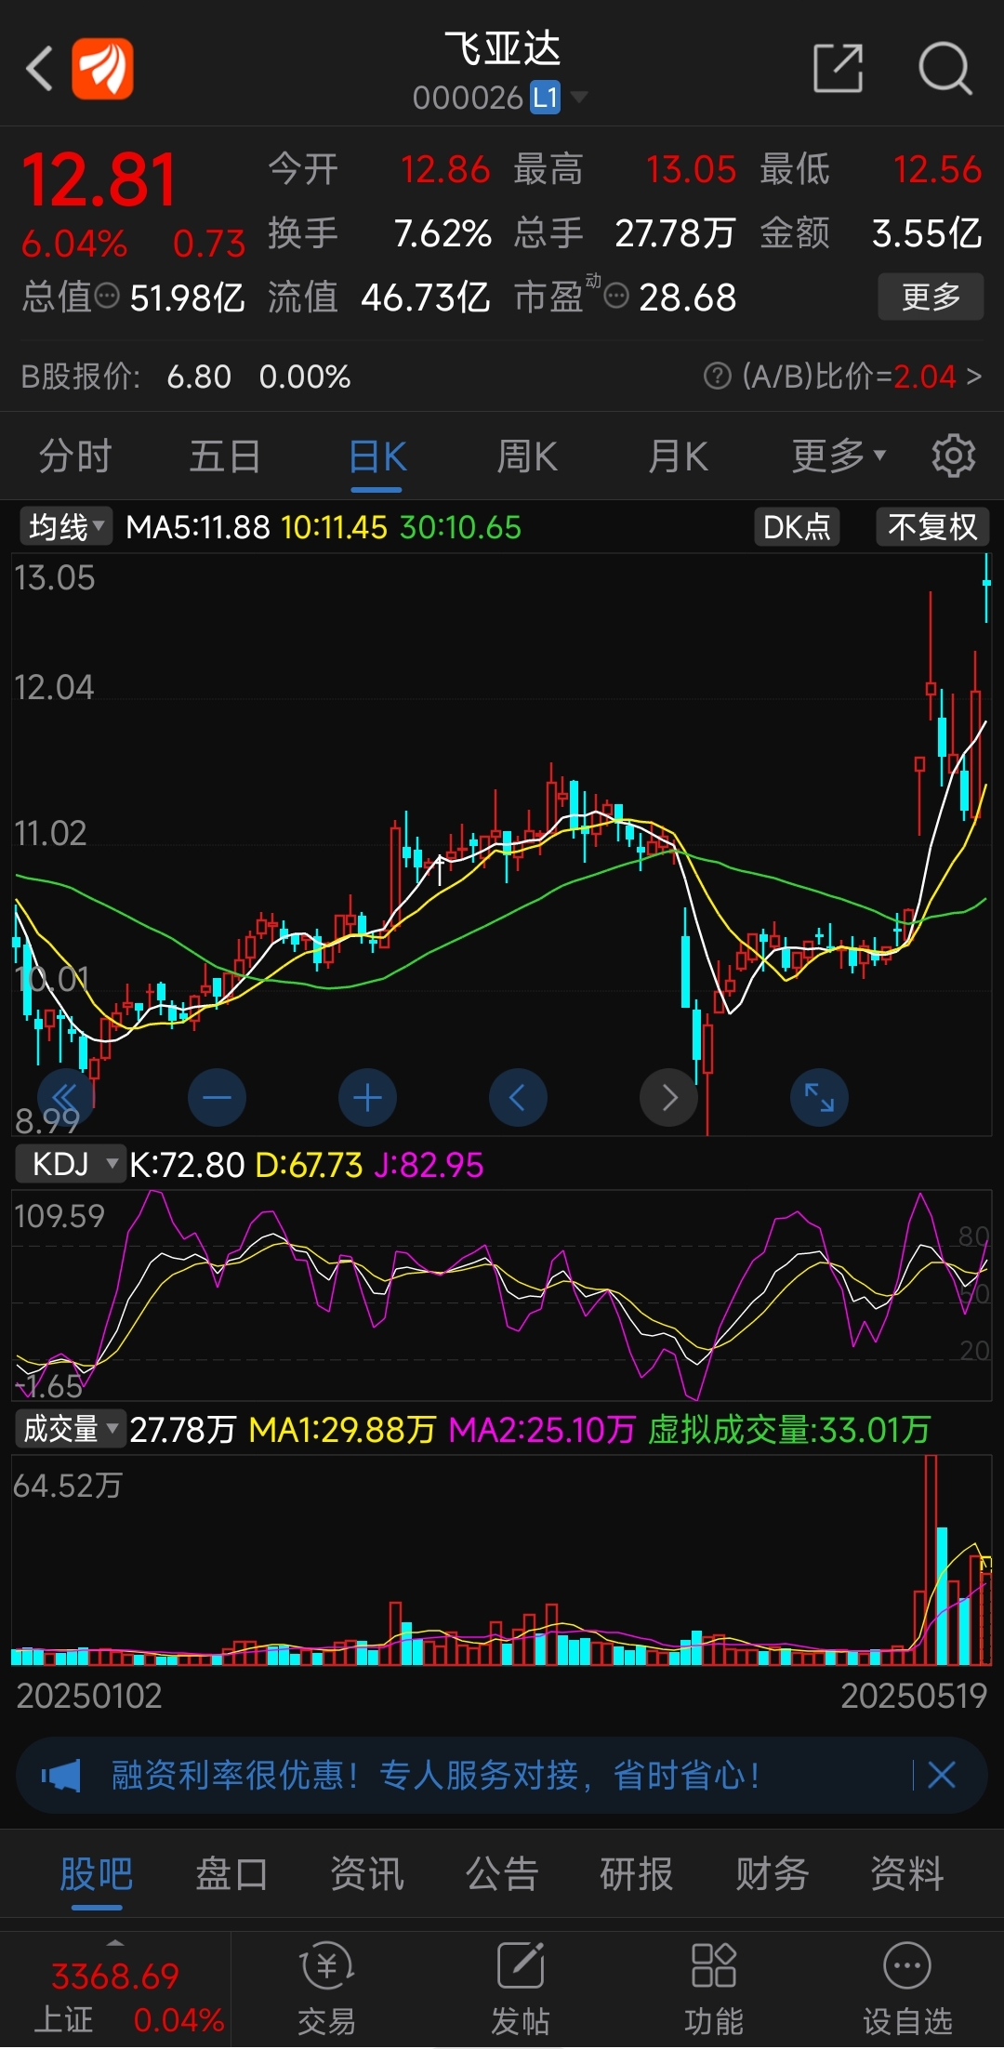
Task: Tap info icon beside 市盈
Action: coord(616,297)
